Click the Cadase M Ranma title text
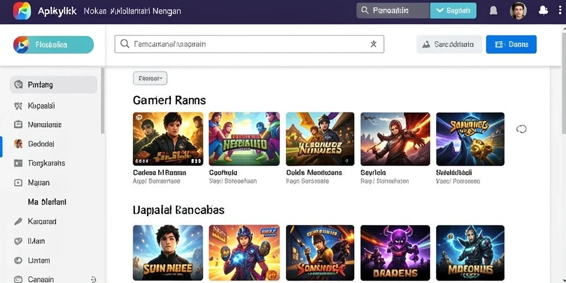The image size is (566, 283). point(160,173)
